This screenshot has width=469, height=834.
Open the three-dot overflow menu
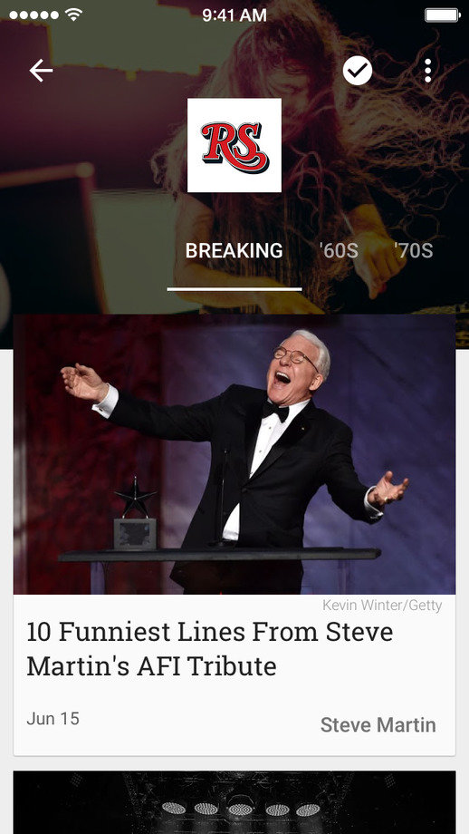click(427, 71)
